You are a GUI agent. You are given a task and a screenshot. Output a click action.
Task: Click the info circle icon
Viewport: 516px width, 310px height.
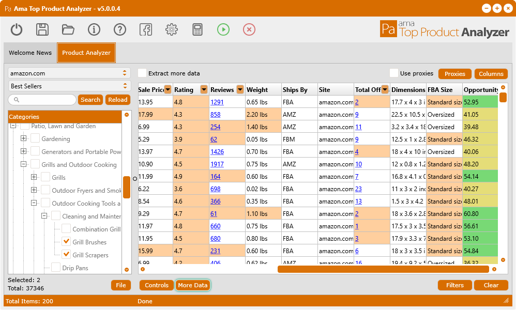coord(94,29)
